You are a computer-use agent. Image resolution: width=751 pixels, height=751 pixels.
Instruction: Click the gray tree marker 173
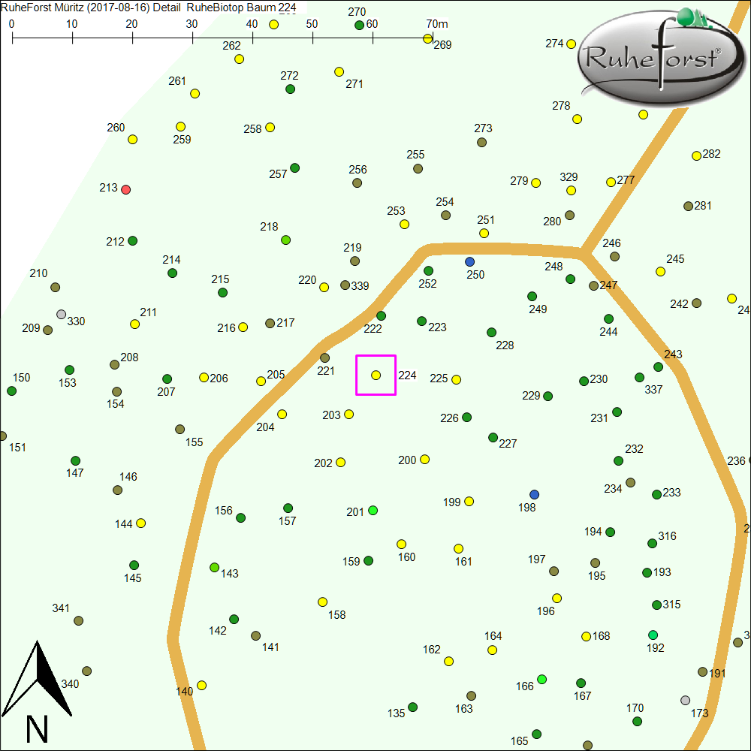pyautogui.click(x=685, y=701)
